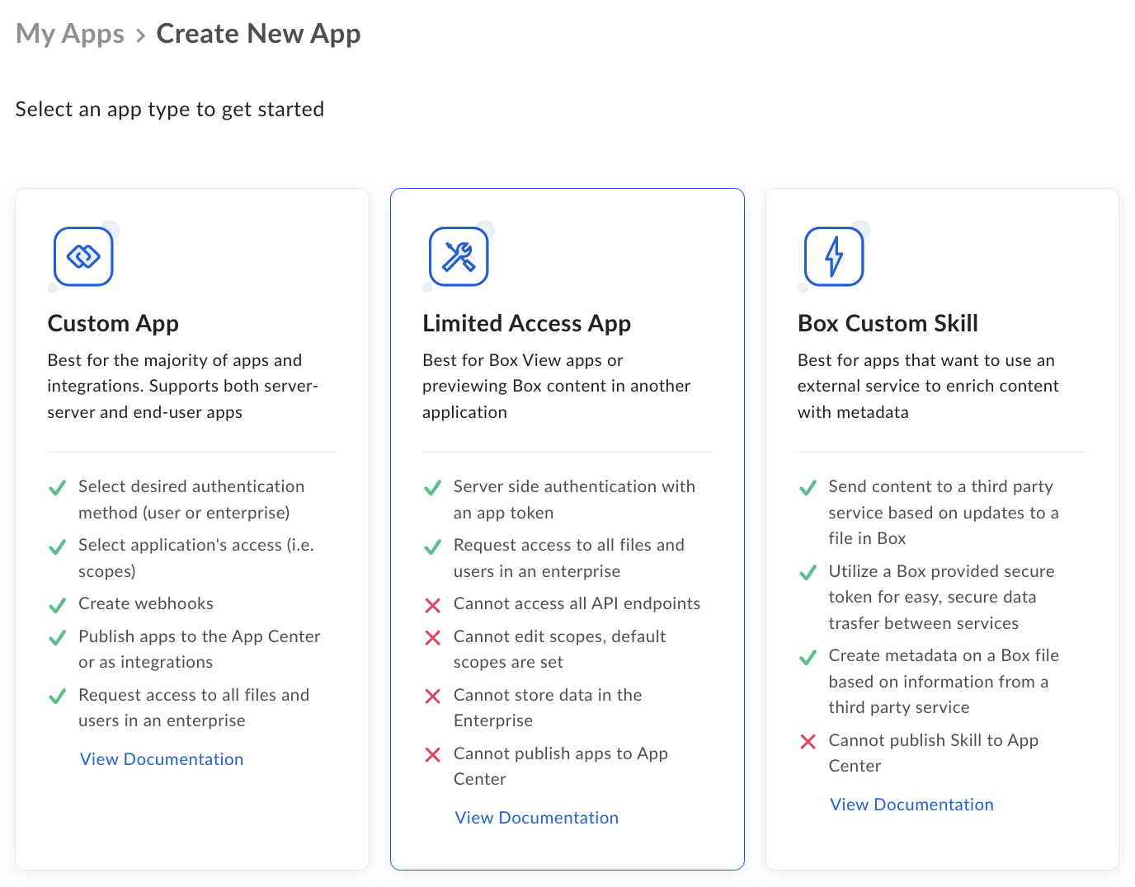1135x887 pixels.
Task: Open View Documentation under Custom App
Action: [162, 759]
